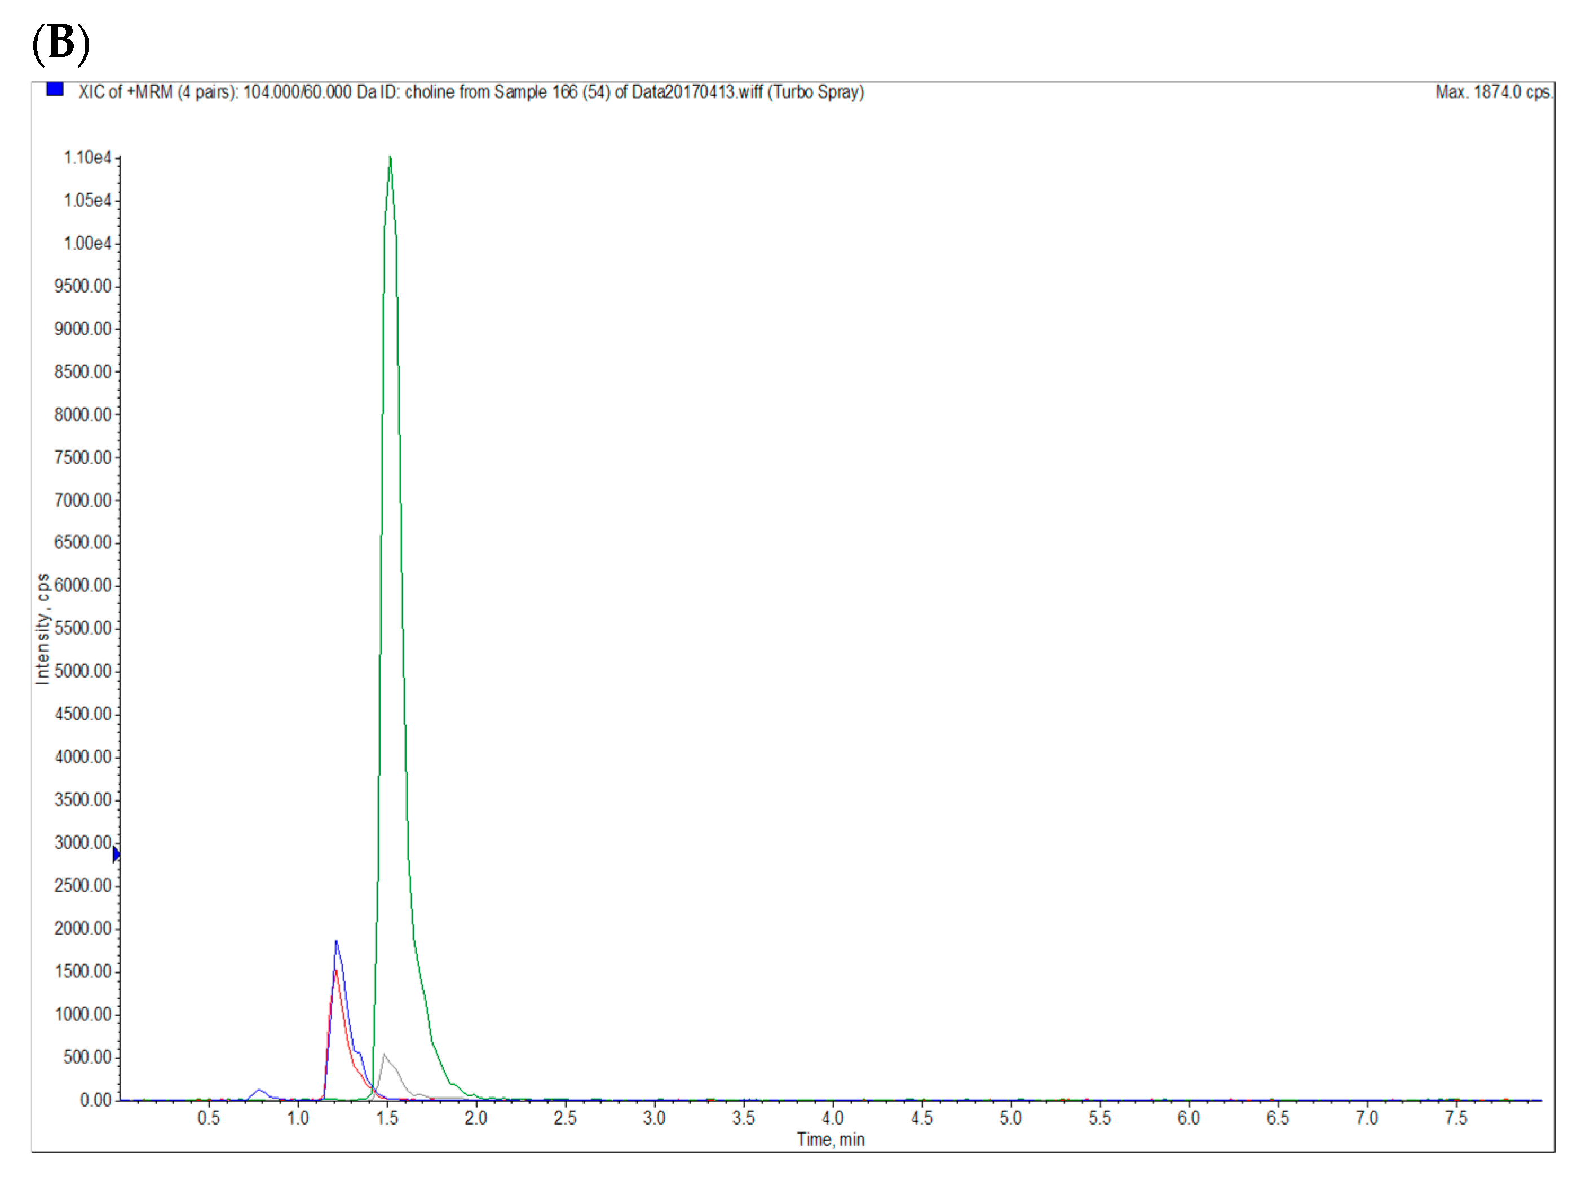Click the 8000.00 y-axis tick label
This screenshot has height=1177, width=1577.
(83, 415)
